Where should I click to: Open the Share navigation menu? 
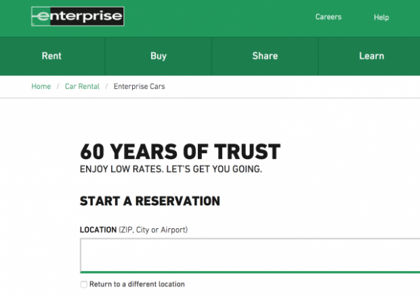(265, 56)
